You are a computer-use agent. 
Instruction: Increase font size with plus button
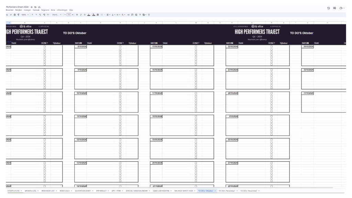pyautogui.click(x=73, y=15)
